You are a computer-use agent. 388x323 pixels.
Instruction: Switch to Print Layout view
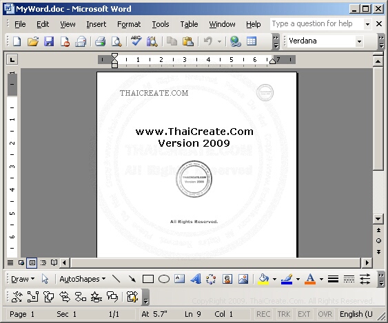pyautogui.click(x=32, y=262)
